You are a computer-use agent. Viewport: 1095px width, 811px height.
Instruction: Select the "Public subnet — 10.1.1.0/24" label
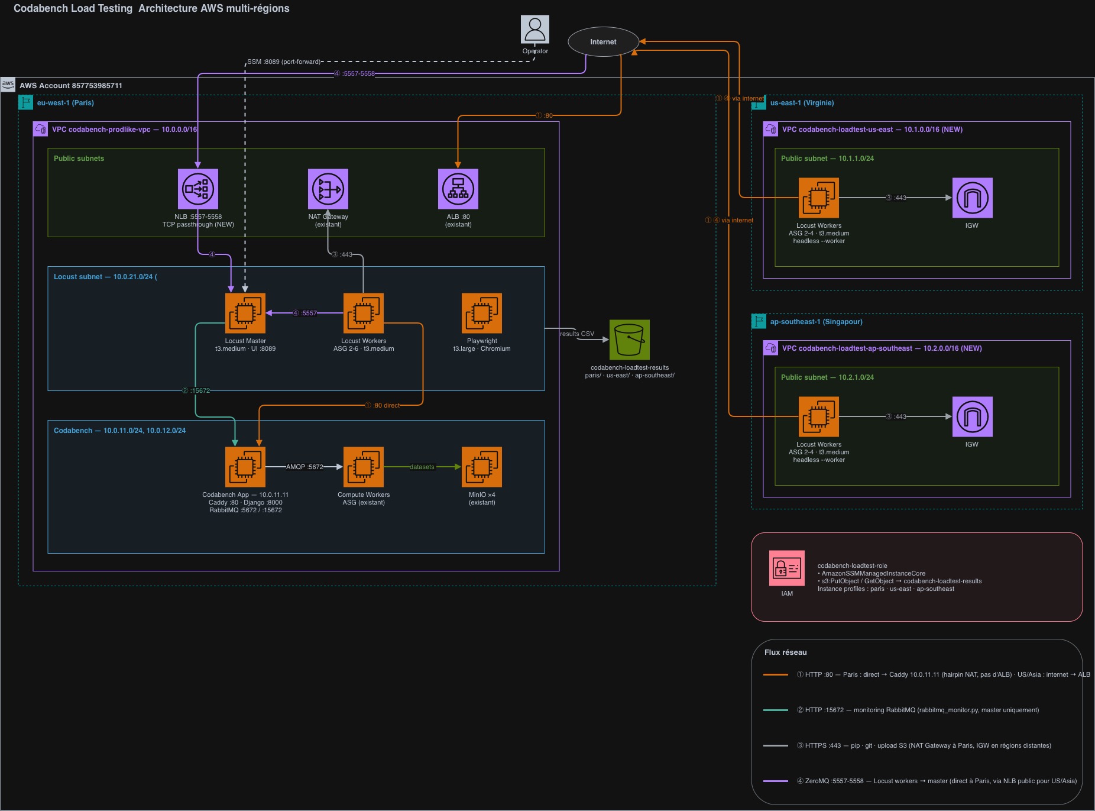click(x=827, y=159)
